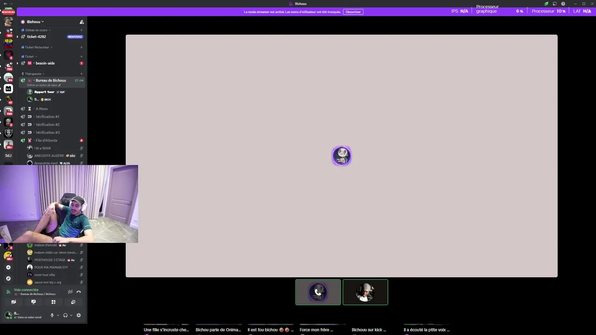Open the help question mark icon

[x=563, y=4]
